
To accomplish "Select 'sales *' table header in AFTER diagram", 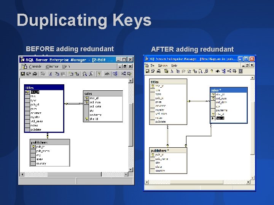I will coord(229,90).
